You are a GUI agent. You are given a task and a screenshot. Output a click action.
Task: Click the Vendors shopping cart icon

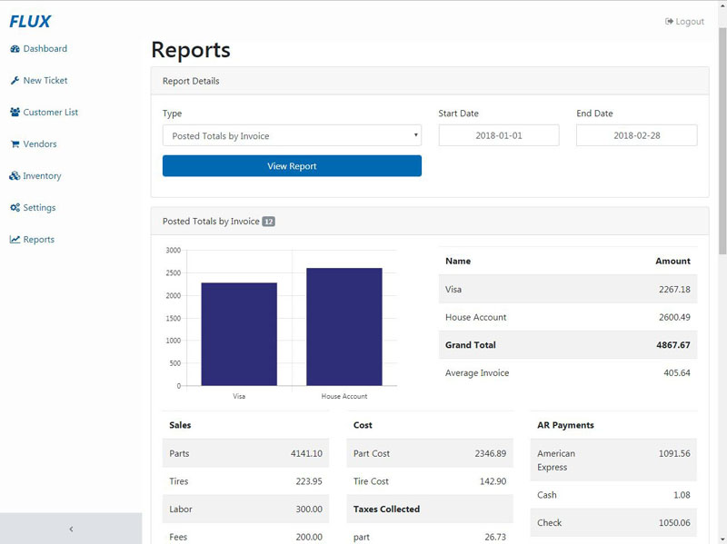point(15,144)
